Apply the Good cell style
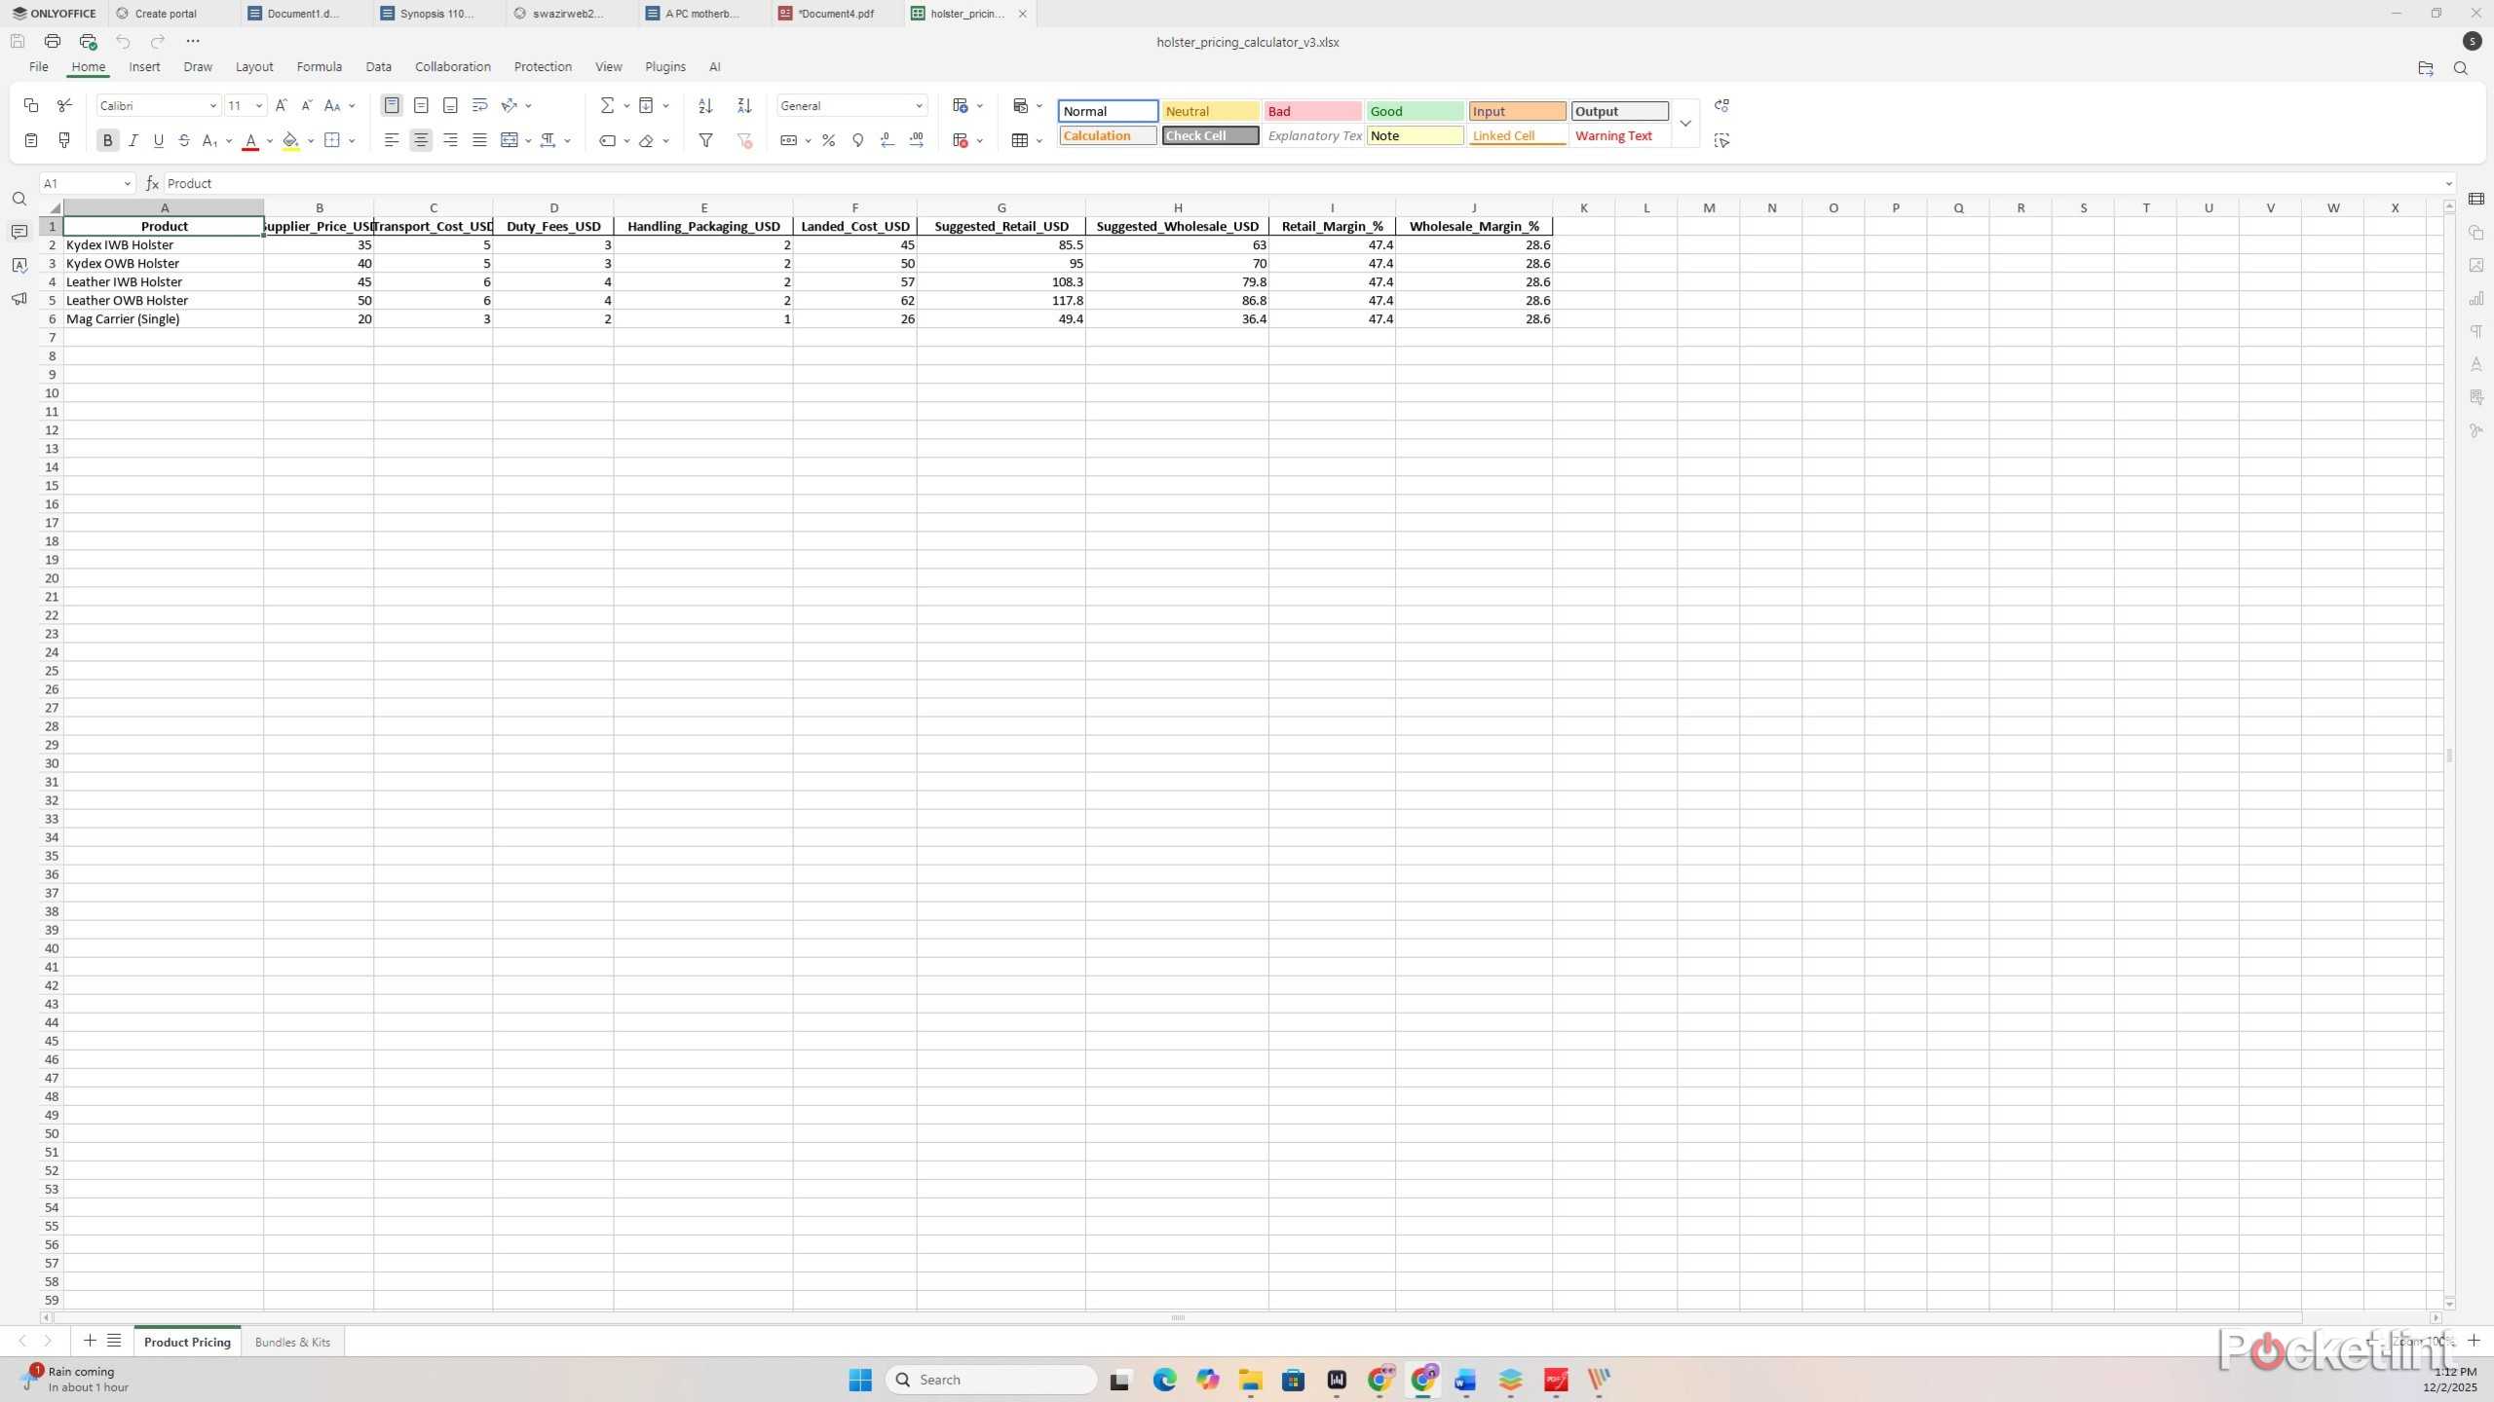 pyautogui.click(x=1415, y=111)
